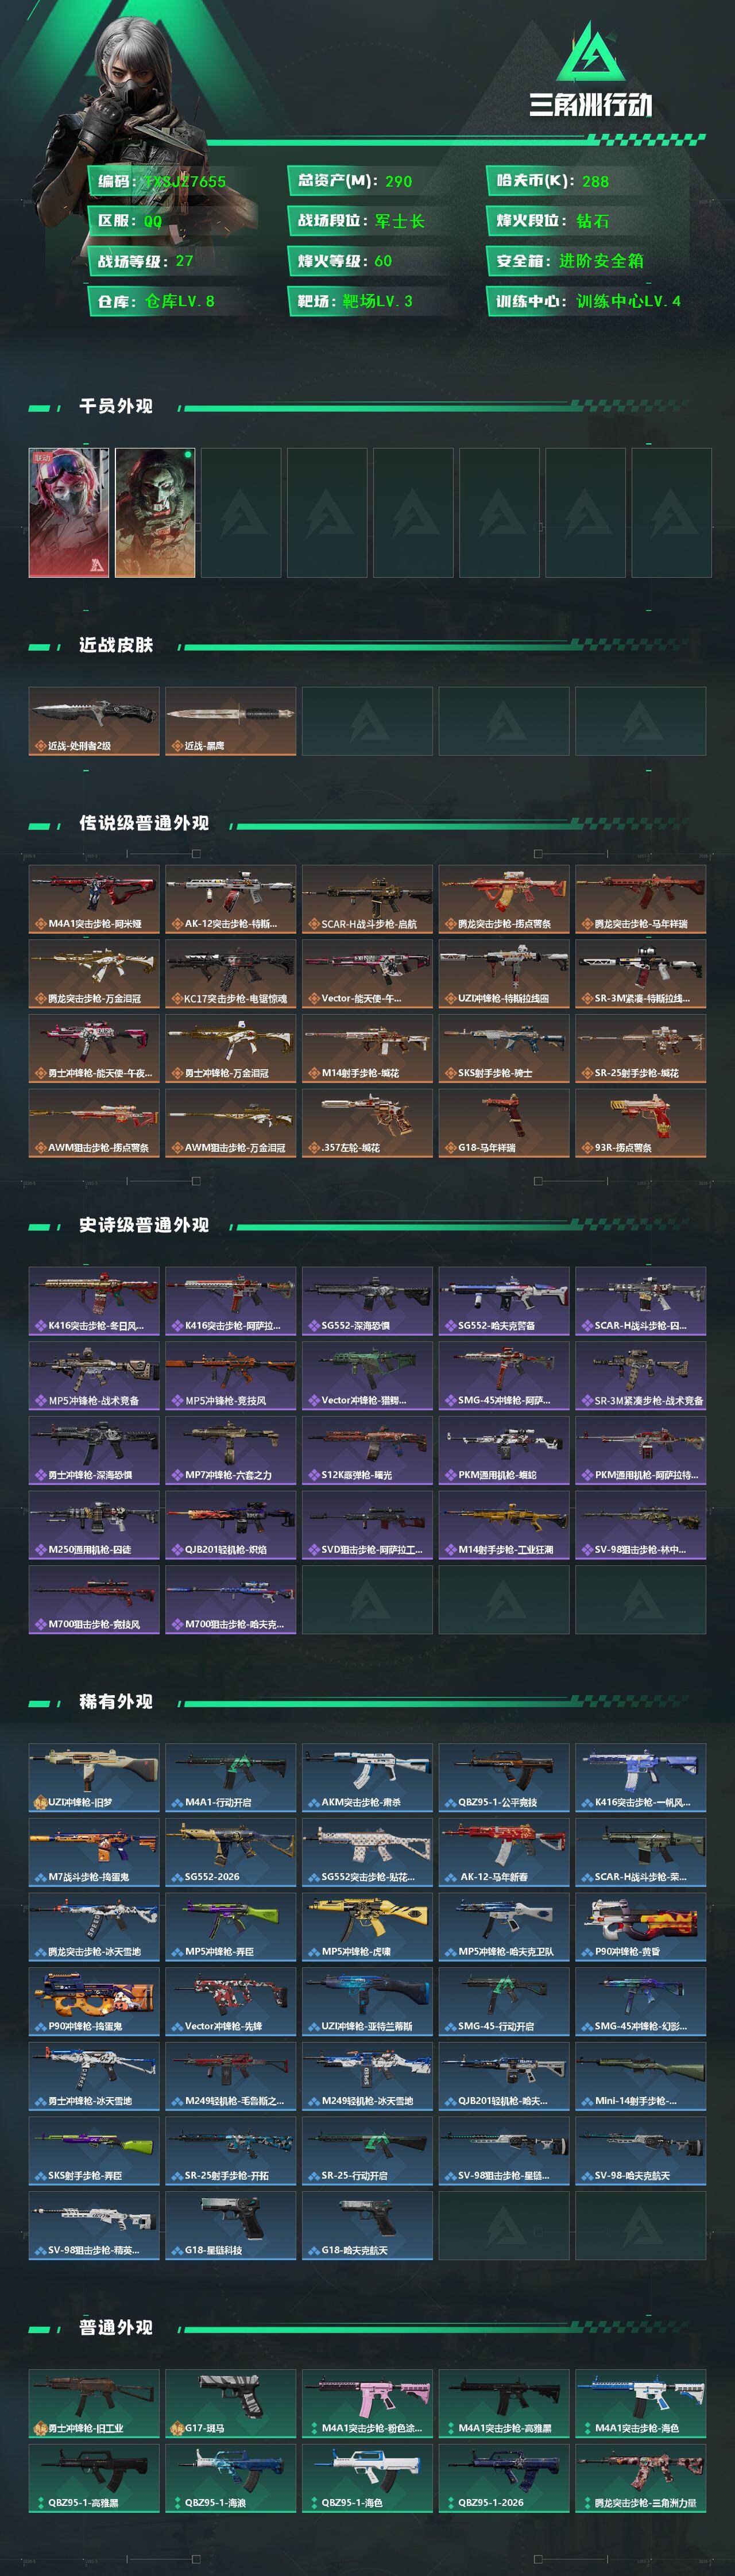The image size is (735, 2576).
Task: Open the UZI冲锋枪-旧梦 rare skin
Action: pos(94,1777)
